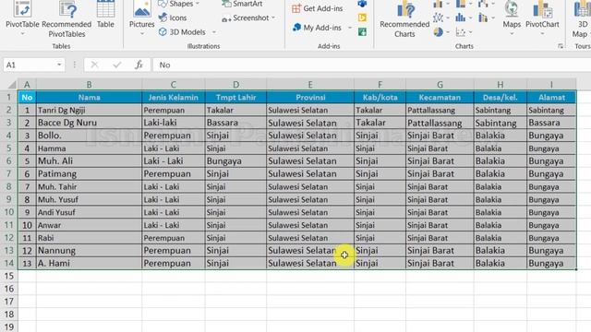
Task: Expand the Shapes dropdown arrow
Action: point(197,4)
